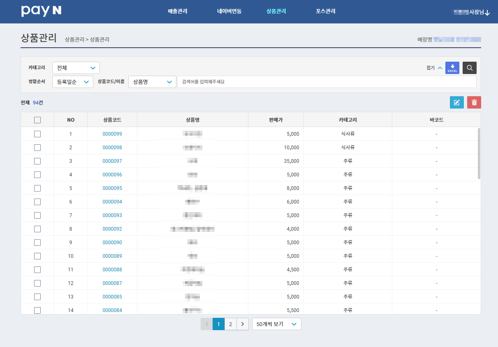This screenshot has width=498, height=347.
Task: Toggle the select-all header checkbox
Action: (x=37, y=120)
